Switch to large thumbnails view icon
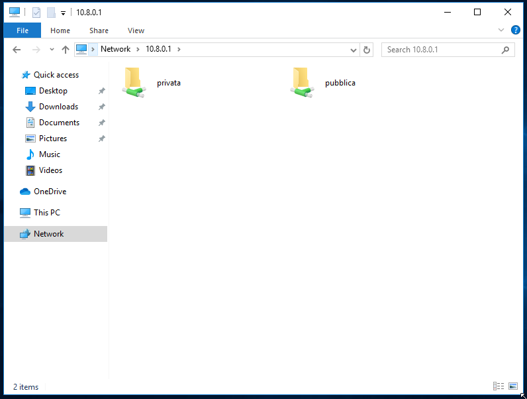The width and height of the screenshot is (527, 399). click(513, 386)
